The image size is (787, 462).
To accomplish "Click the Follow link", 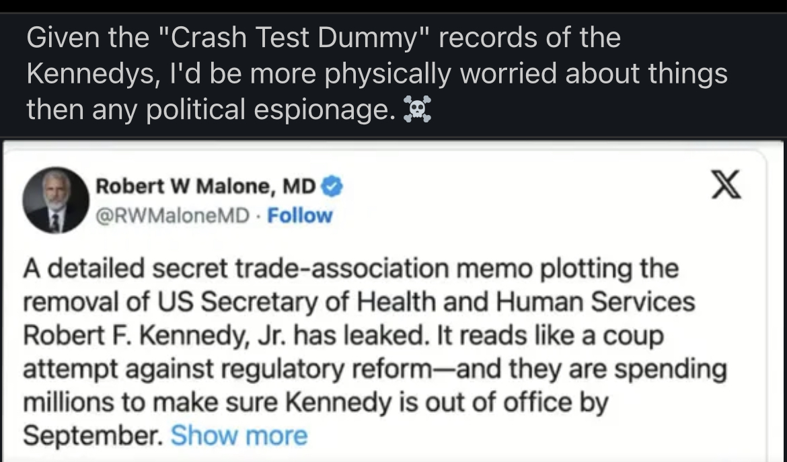I will [299, 216].
